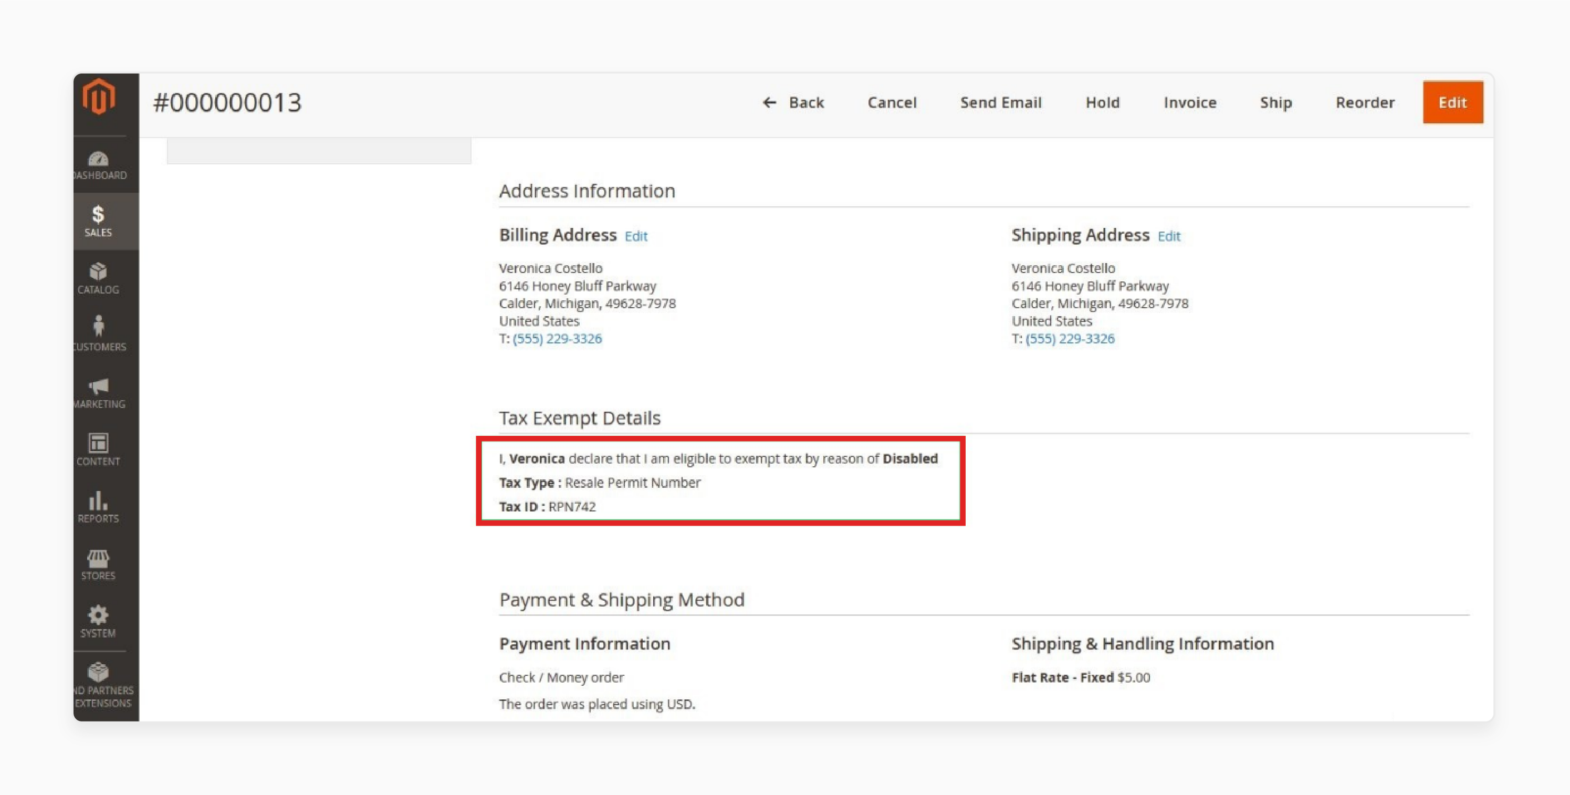Select billing street 6146 Honey Bluff Parkway
This screenshot has width=1570, height=795.
click(577, 286)
